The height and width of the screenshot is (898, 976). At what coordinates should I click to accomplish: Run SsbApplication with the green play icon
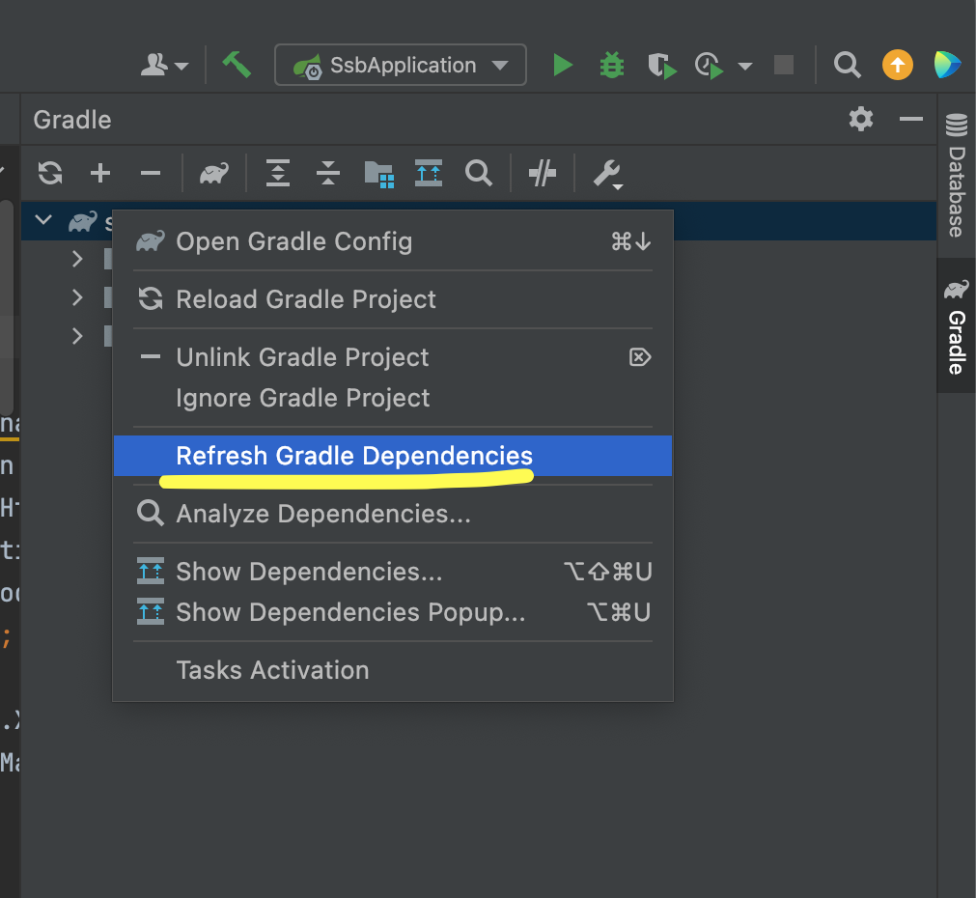pos(563,65)
